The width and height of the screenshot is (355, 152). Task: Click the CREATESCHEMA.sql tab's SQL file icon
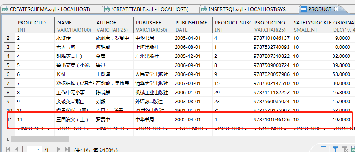6,9
